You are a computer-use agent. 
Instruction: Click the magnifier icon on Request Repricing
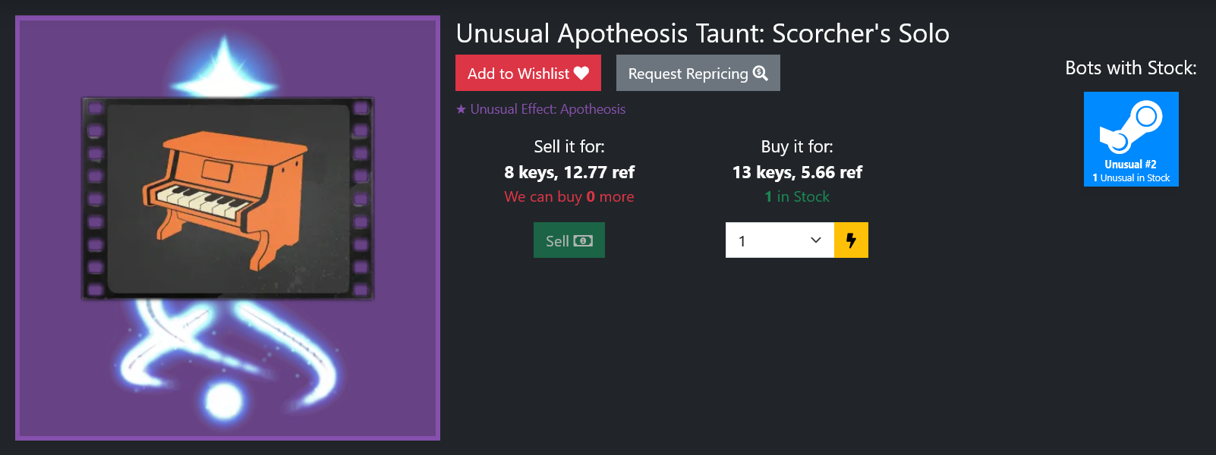pos(760,74)
